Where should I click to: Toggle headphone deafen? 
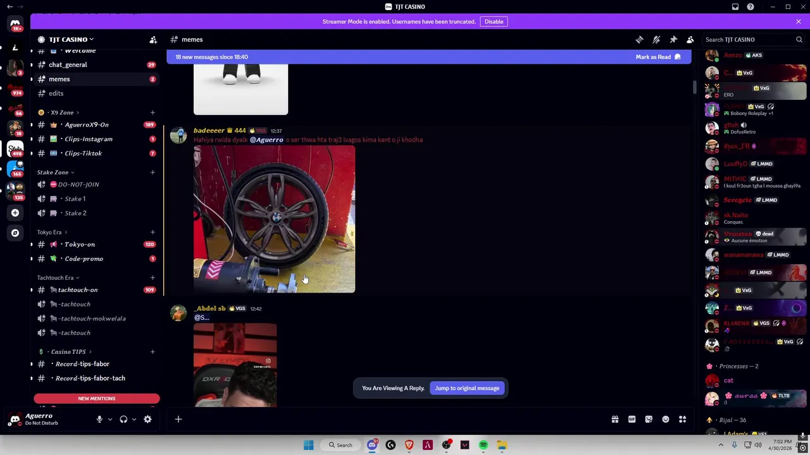[123, 419]
